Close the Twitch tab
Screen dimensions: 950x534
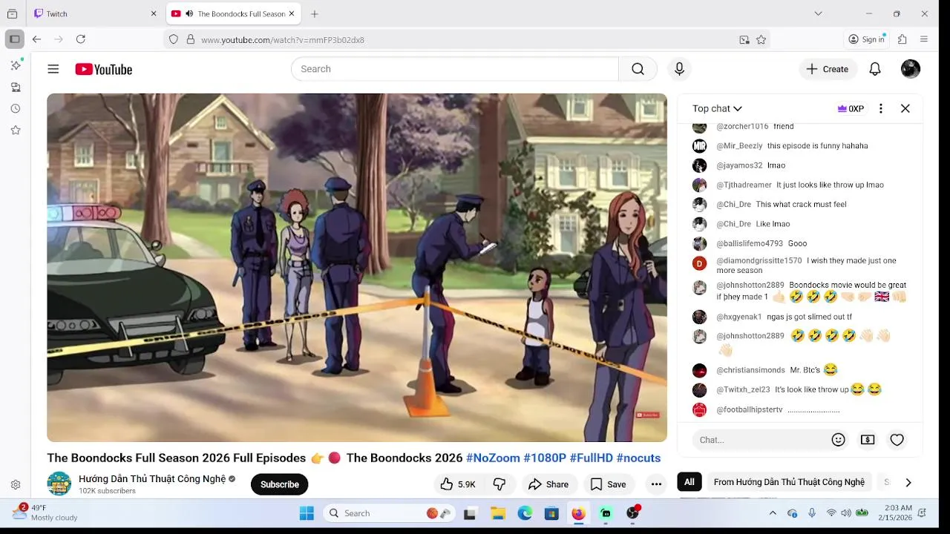154,13
